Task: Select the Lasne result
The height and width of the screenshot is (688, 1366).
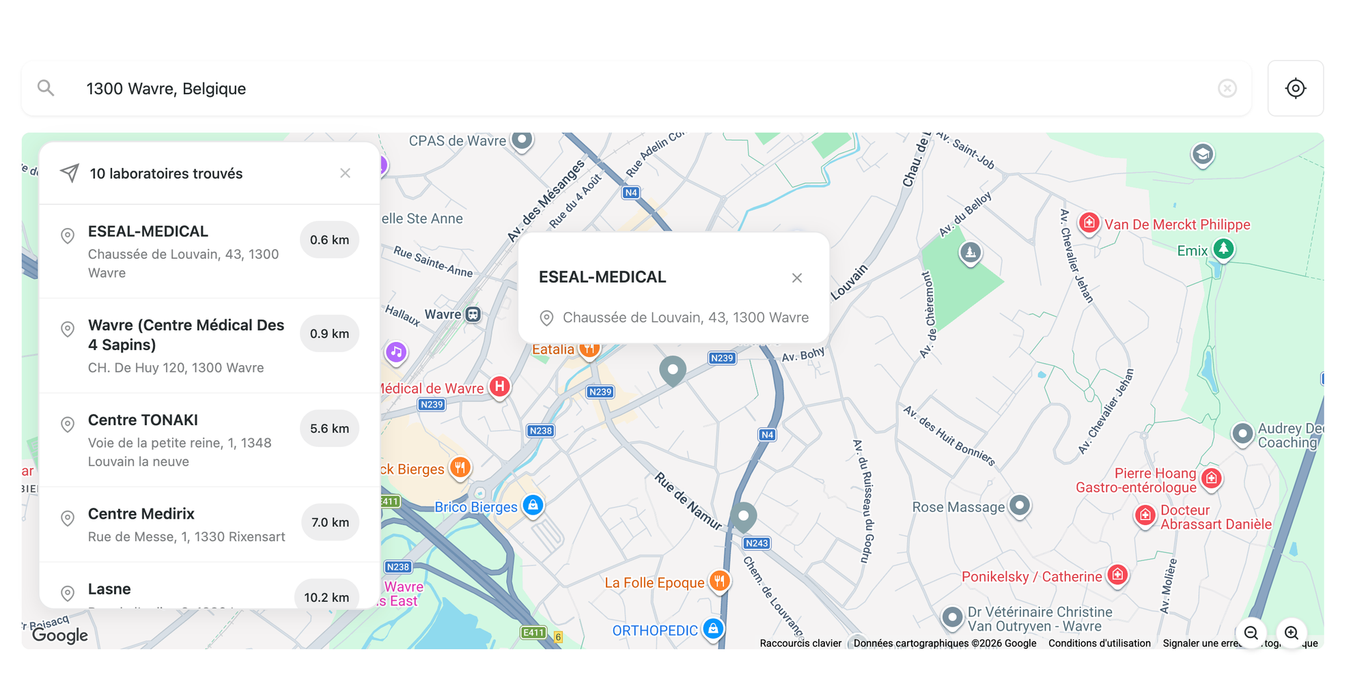Action: pos(210,586)
